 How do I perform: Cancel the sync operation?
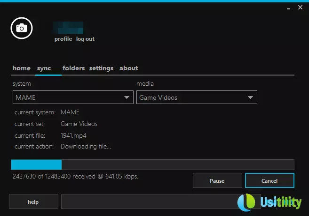pyautogui.click(x=269, y=180)
